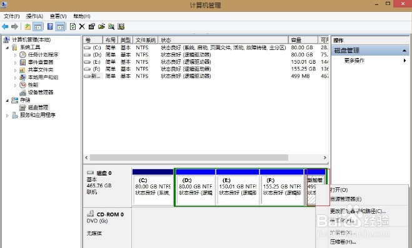Click the up one level folder icon
This screenshot has width=412, height=248.
coord(28,26)
